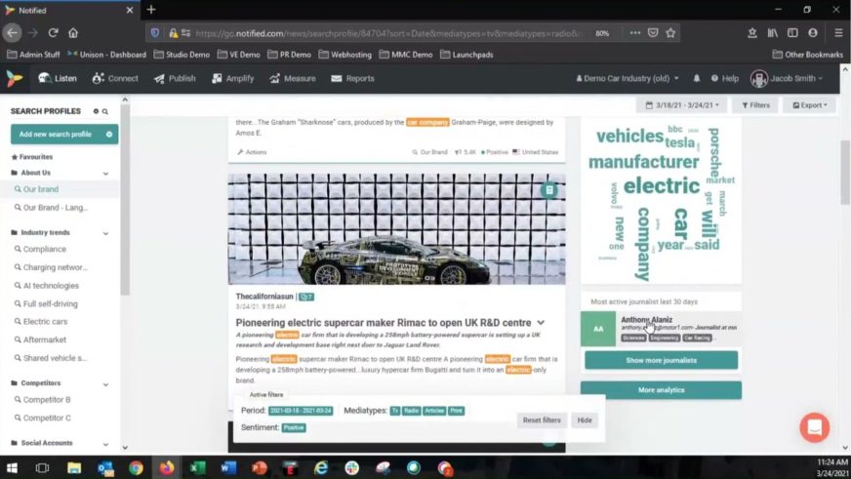Viewport: 851px width, 479px height.
Task: Click Thecaliforniasun source name
Action: point(264,297)
